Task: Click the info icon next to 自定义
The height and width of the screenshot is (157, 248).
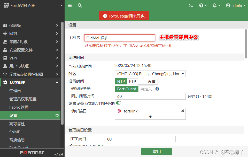Action: (157, 89)
